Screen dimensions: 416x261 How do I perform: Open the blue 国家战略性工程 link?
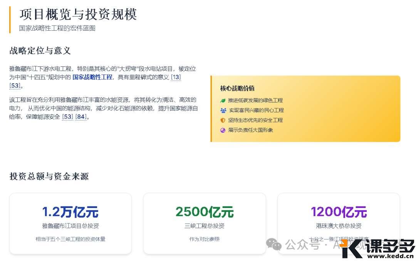[92, 77]
